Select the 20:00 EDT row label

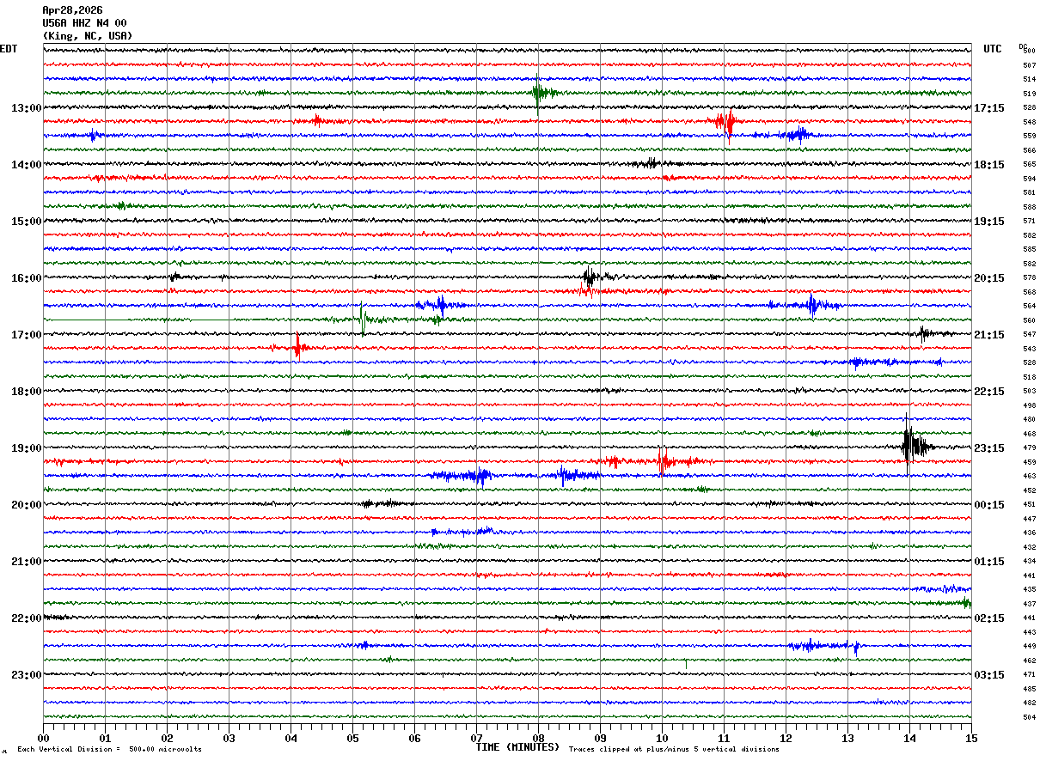coord(27,505)
